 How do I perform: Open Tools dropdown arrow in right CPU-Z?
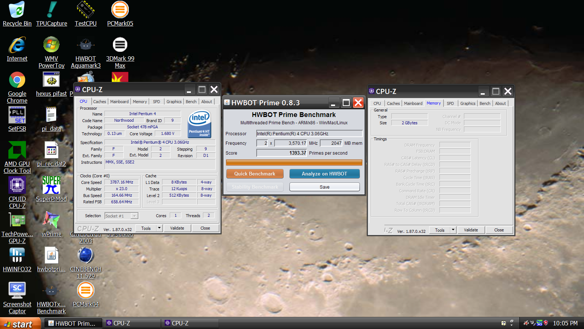pos(453,230)
